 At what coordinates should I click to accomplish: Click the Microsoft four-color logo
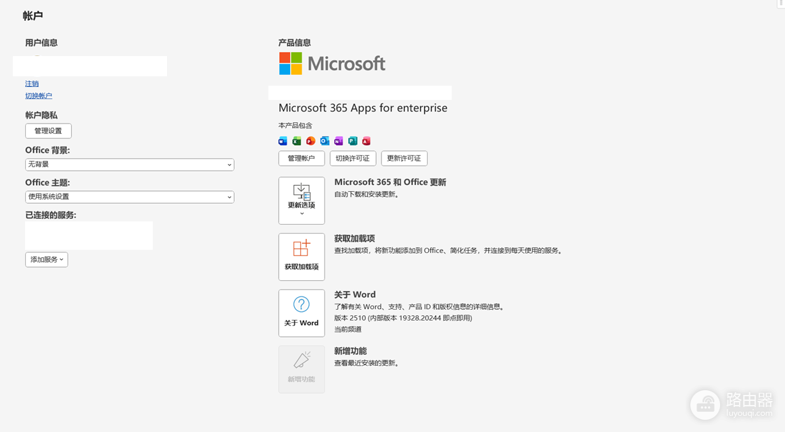click(291, 63)
